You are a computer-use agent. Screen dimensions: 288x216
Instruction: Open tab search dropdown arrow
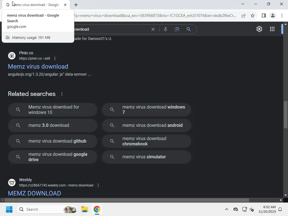[243, 4]
